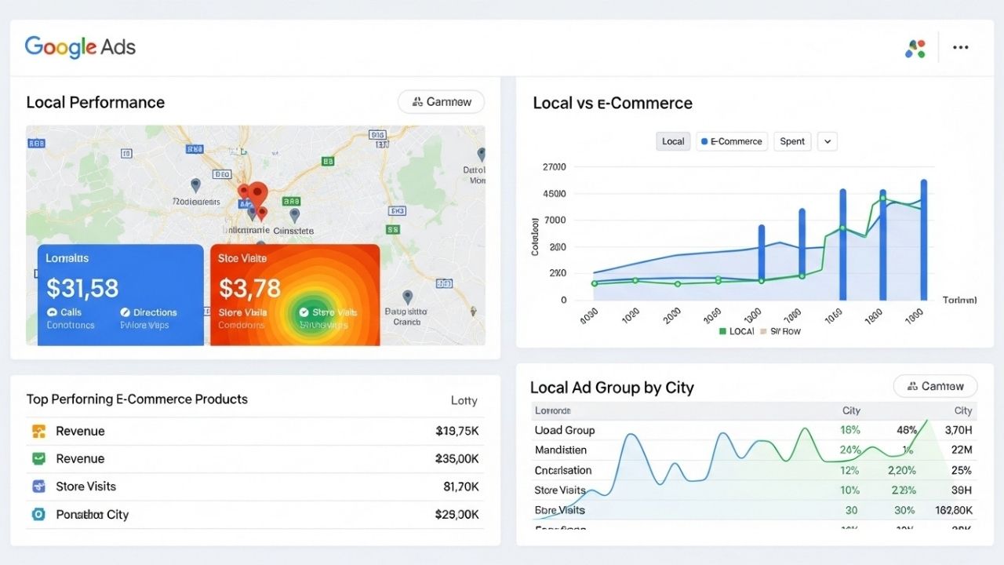This screenshot has height=565, width=1004.
Task: Toggle the Directions checkmark on blue card
Action: pos(125,312)
